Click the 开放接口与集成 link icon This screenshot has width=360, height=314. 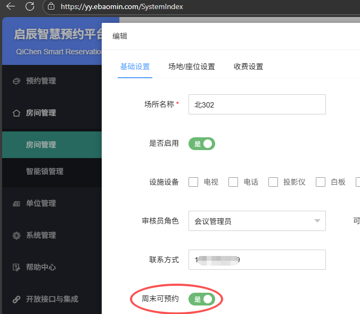[17, 299]
